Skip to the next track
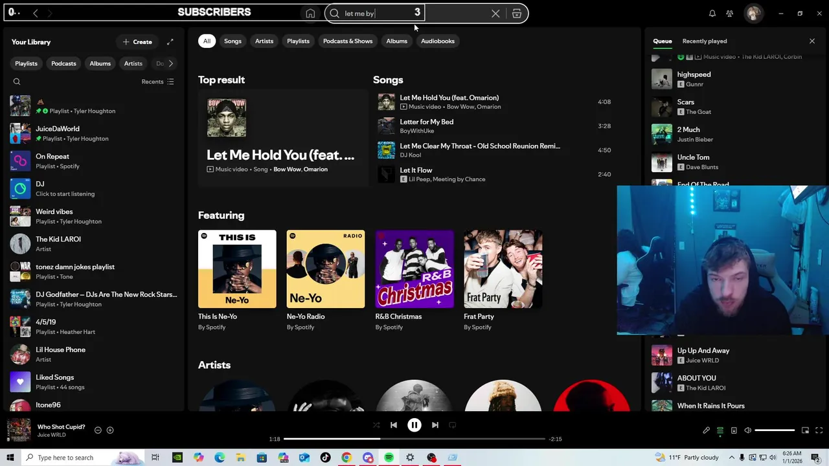 coord(435,425)
